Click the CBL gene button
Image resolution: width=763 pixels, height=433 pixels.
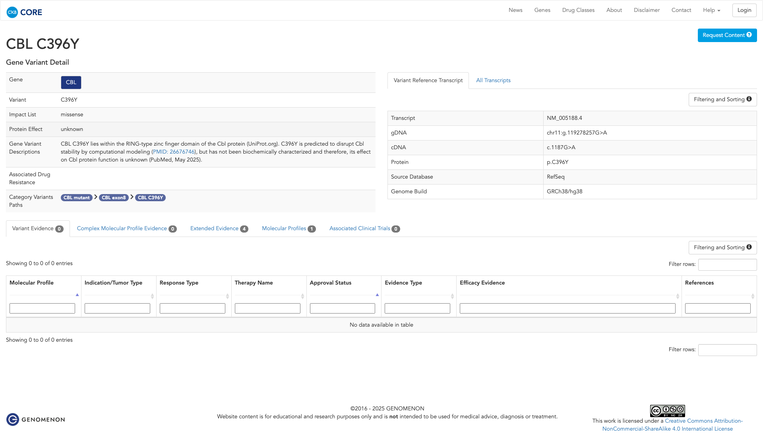click(x=71, y=83)
